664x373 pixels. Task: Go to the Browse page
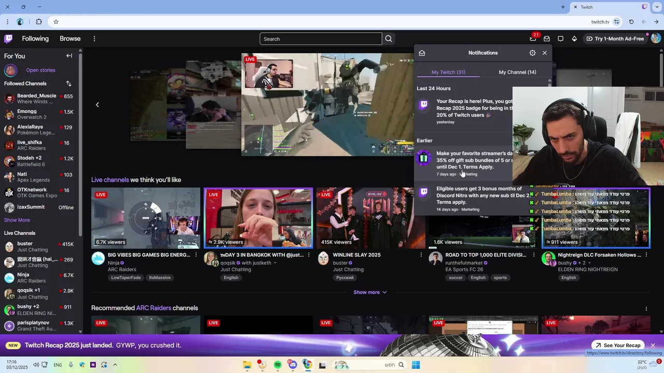(70, 39)
